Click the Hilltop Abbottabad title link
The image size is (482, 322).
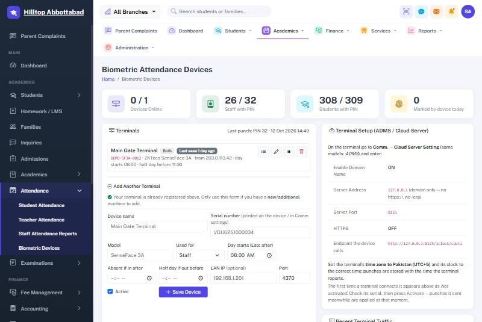54,12
